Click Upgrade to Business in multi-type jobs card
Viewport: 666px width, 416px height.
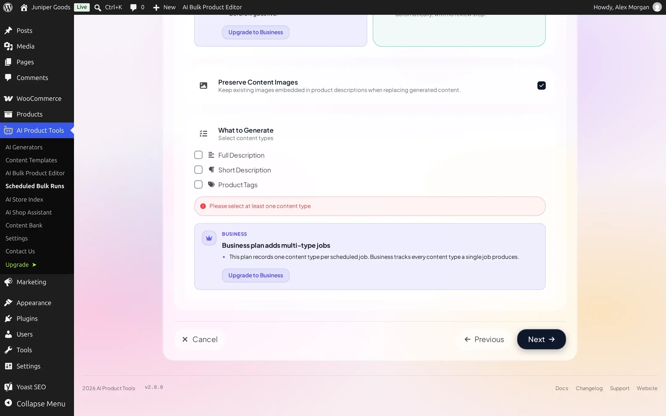(x=256, y=275)
